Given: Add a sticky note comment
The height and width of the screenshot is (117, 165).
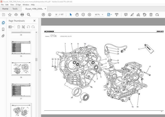Looking at the screenshot, I should (126, 15).
